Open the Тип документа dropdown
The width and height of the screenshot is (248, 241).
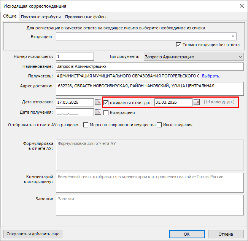click(x=240, y=57)
